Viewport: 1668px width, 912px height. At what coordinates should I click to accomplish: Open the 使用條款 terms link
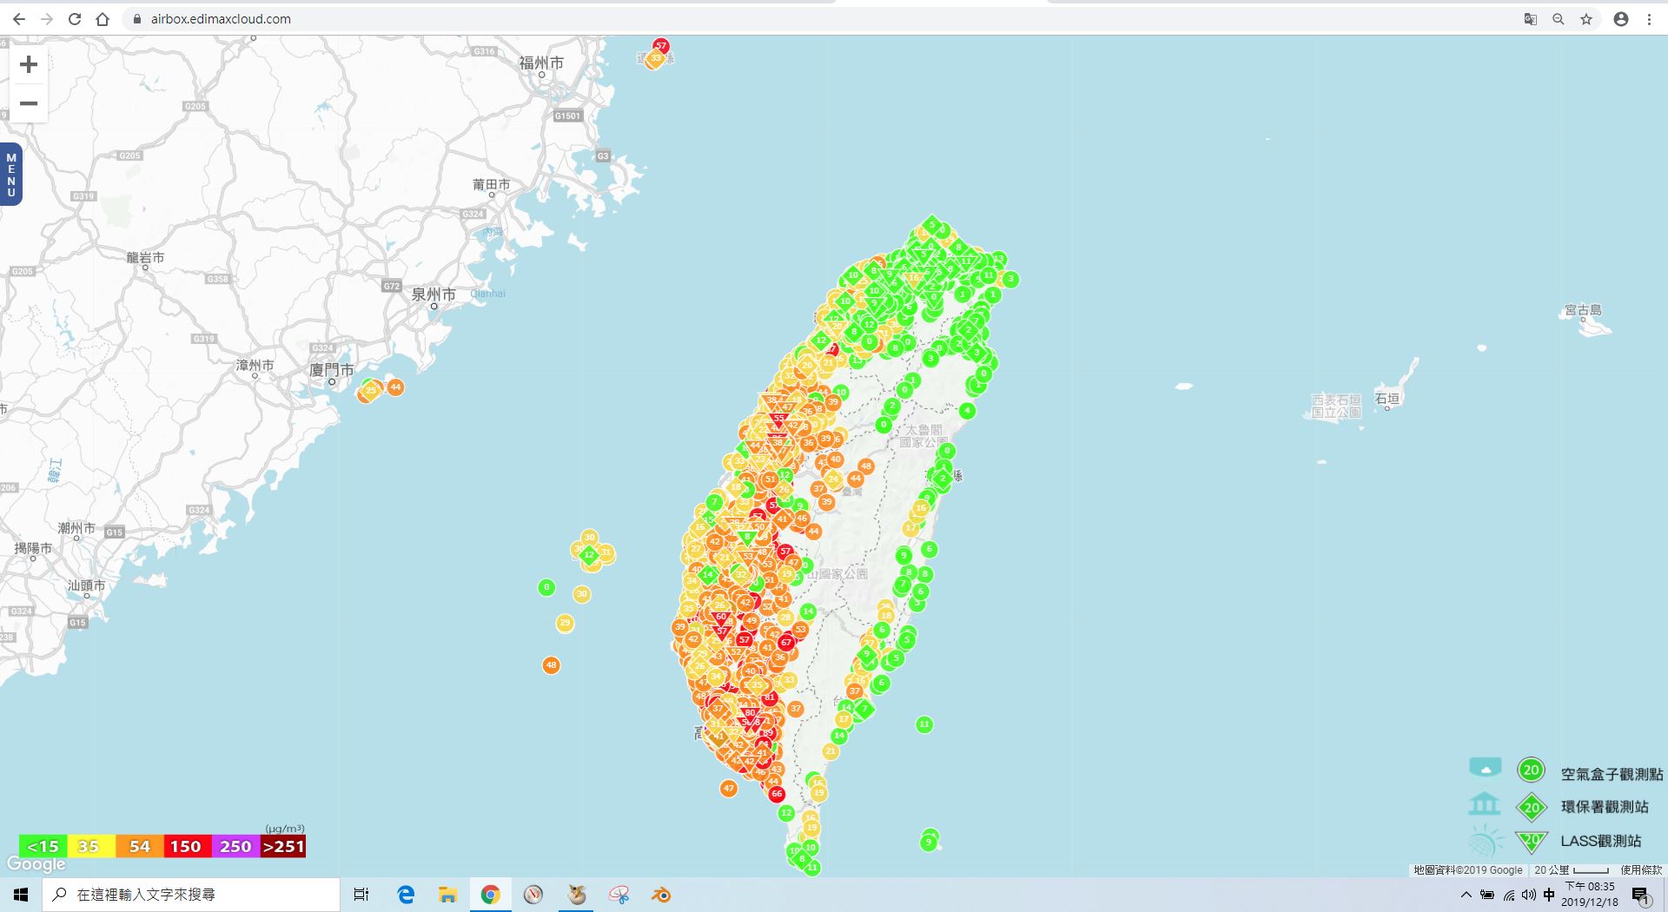[1641, 869]
